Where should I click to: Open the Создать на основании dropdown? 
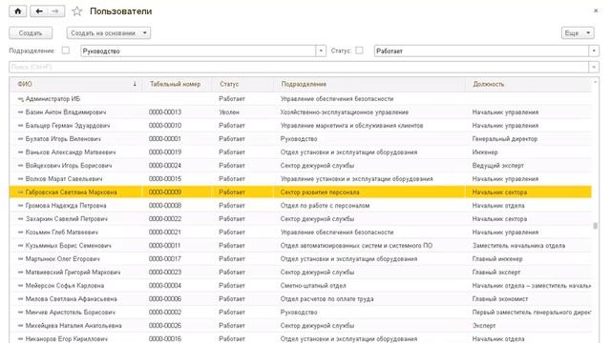tap(108, 33)
